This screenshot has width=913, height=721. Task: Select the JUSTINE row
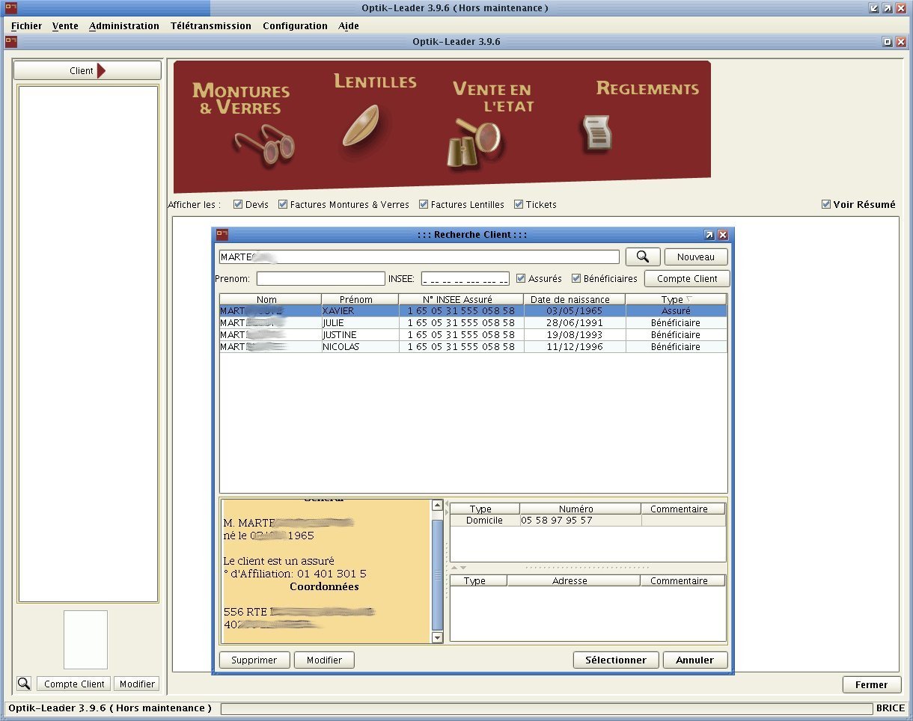click(x=473, y=334)
